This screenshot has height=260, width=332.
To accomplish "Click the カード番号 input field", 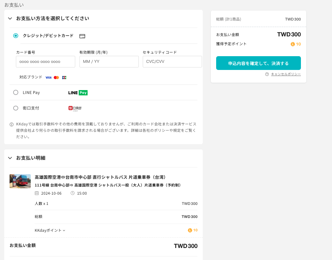I will click(46, 61).
